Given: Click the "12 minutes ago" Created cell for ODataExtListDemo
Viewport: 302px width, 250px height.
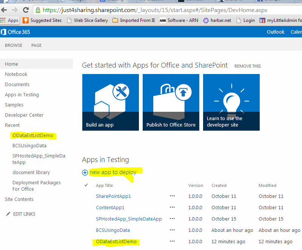Looking at the screenshot, I should pos(228,242).
